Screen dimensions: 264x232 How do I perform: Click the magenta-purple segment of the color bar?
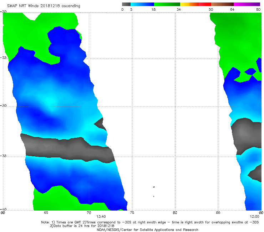tap(247, 4)
